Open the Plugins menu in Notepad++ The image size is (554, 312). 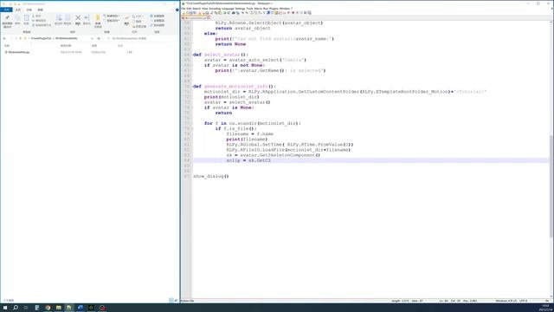[x=274, y=9]
